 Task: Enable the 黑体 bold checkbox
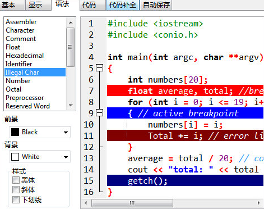pos(16,180)
